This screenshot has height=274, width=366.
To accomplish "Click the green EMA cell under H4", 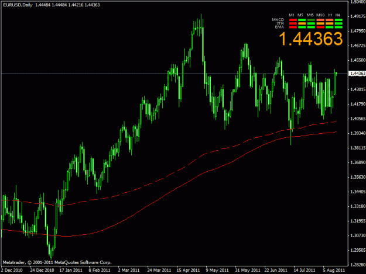I will 338,27.
